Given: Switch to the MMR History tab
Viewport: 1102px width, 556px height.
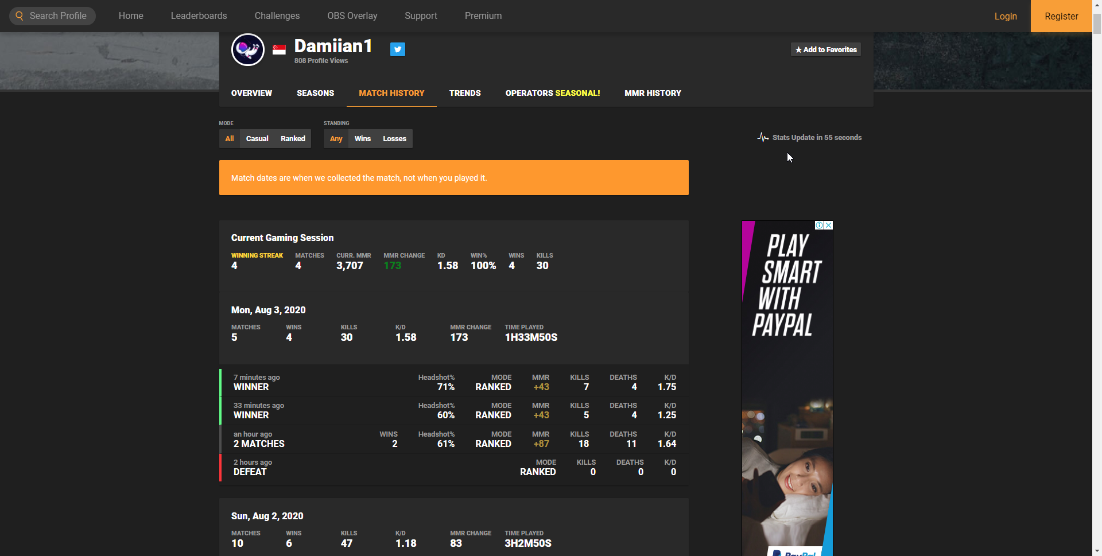Looking at the screenshot, I should 653,93.
